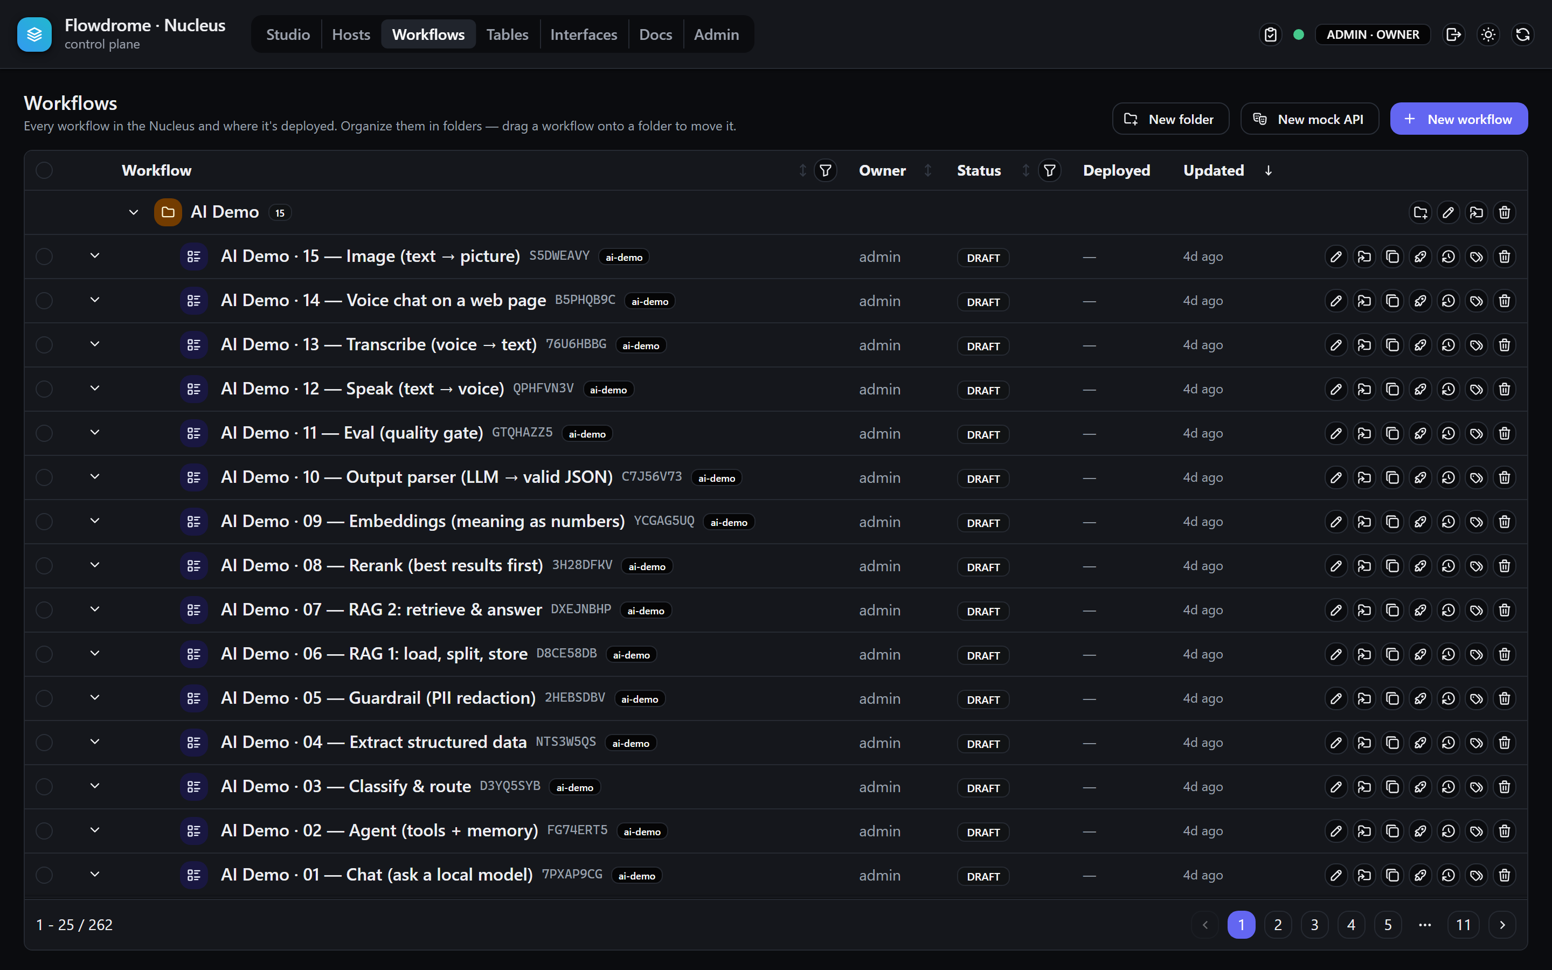Rename the AI Demo folder with pencil icon

[x=1448, y=212]
